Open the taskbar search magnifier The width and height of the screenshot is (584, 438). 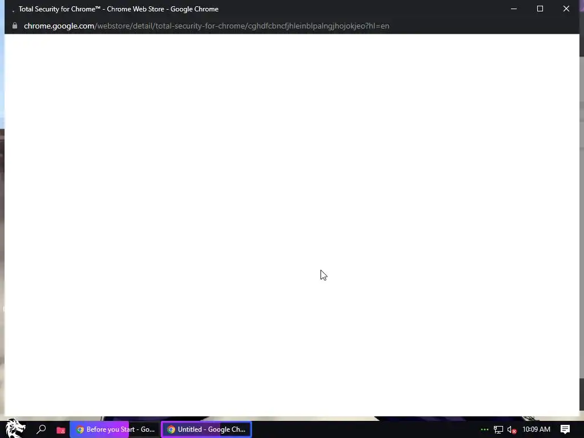[x=41, y=429]
